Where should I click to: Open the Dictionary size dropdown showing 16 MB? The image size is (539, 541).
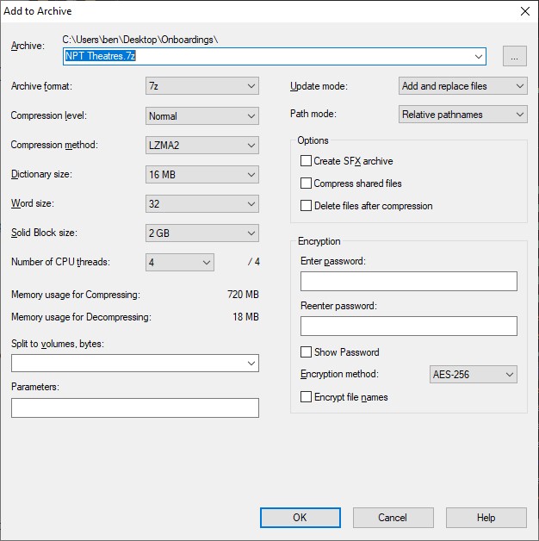coord(201,175)
